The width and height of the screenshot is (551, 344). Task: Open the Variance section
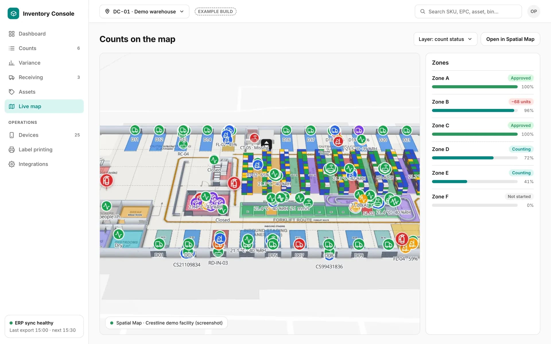pos(44,63)
